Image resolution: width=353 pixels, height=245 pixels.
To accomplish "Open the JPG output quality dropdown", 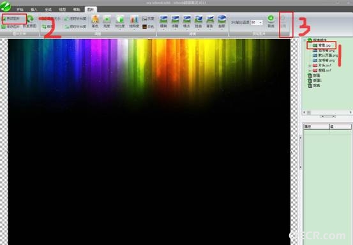I will [x=257, y=22].
